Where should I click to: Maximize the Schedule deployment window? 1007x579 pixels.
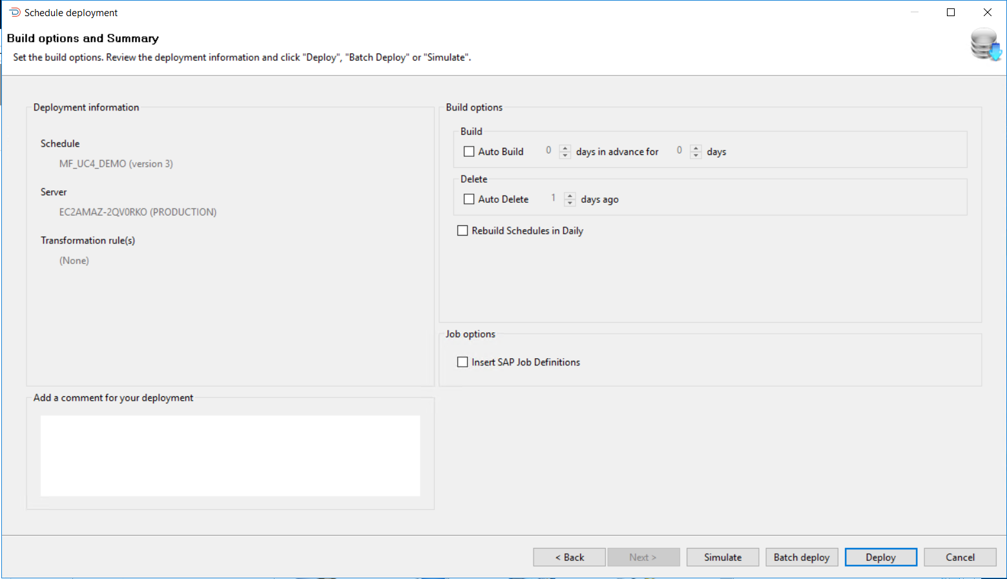pos(951,12)
